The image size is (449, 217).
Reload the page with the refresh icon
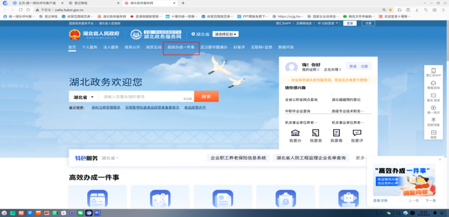[21, 10]
